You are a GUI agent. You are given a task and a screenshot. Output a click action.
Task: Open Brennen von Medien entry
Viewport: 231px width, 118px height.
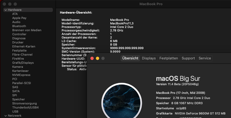point(27,30)
